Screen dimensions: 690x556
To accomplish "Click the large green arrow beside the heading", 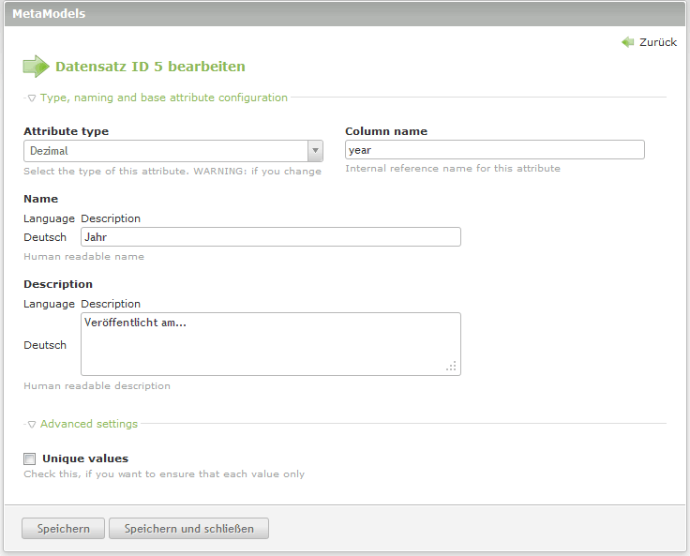I will coord(36,67).
